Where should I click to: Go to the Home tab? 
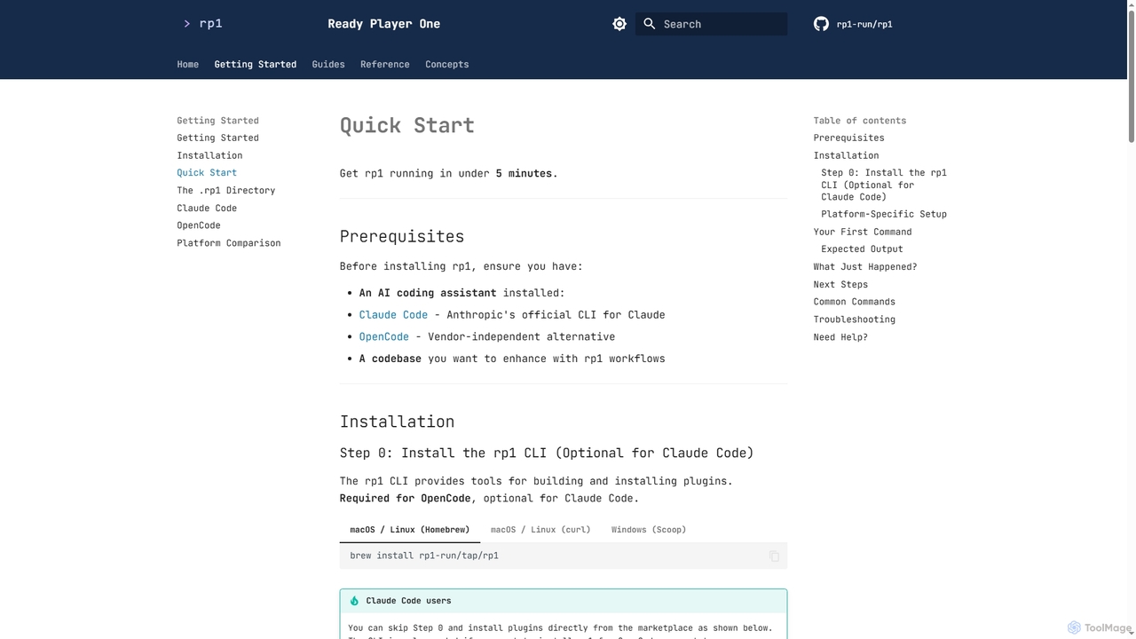click(x=188, y=64)
